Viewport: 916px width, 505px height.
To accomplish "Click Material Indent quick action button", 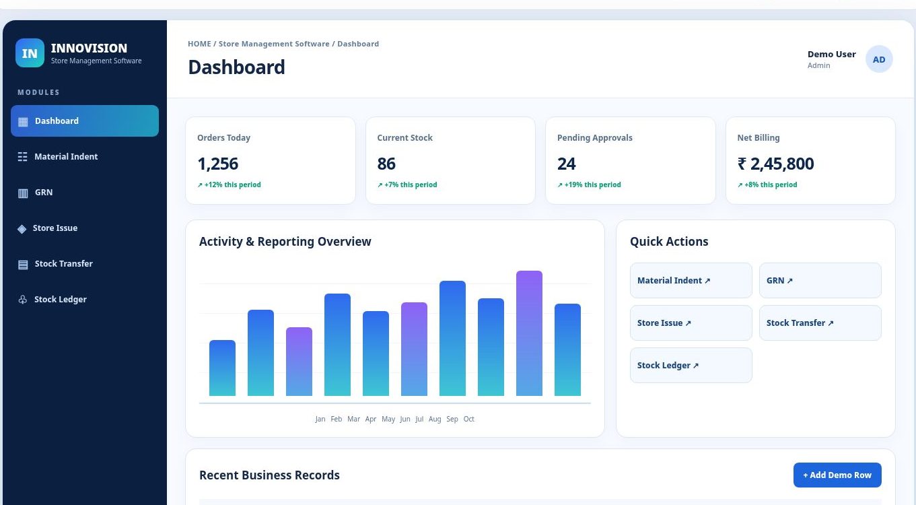I will [691, 280].
